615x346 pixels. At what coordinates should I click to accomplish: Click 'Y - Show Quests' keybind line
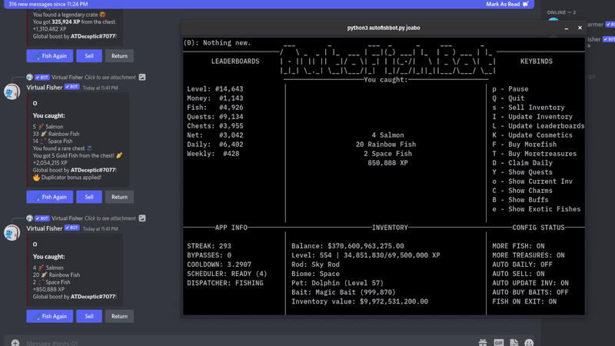click(523, 172)
